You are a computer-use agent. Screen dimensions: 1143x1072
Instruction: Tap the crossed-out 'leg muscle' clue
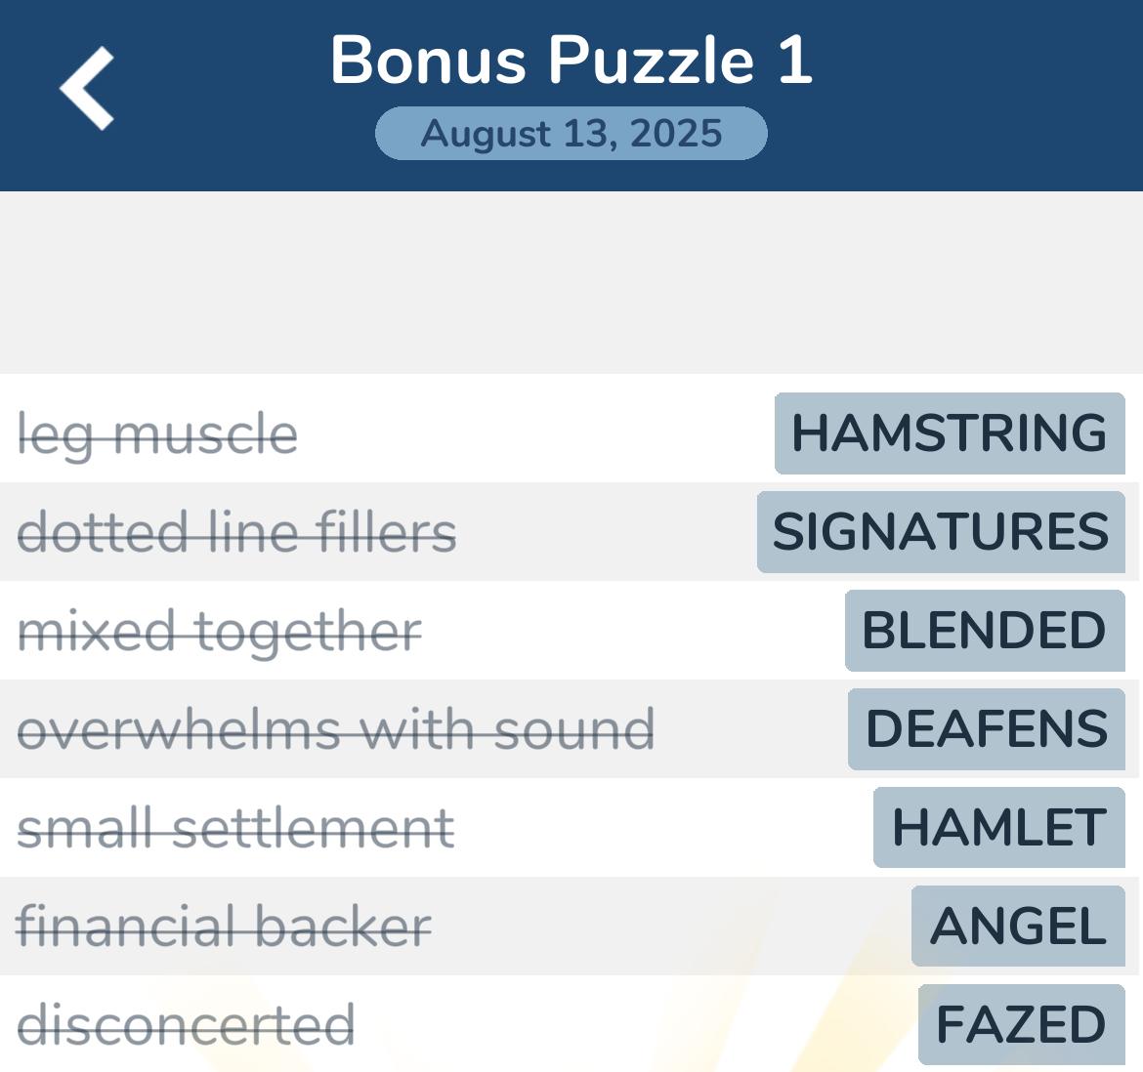[157, 434]
